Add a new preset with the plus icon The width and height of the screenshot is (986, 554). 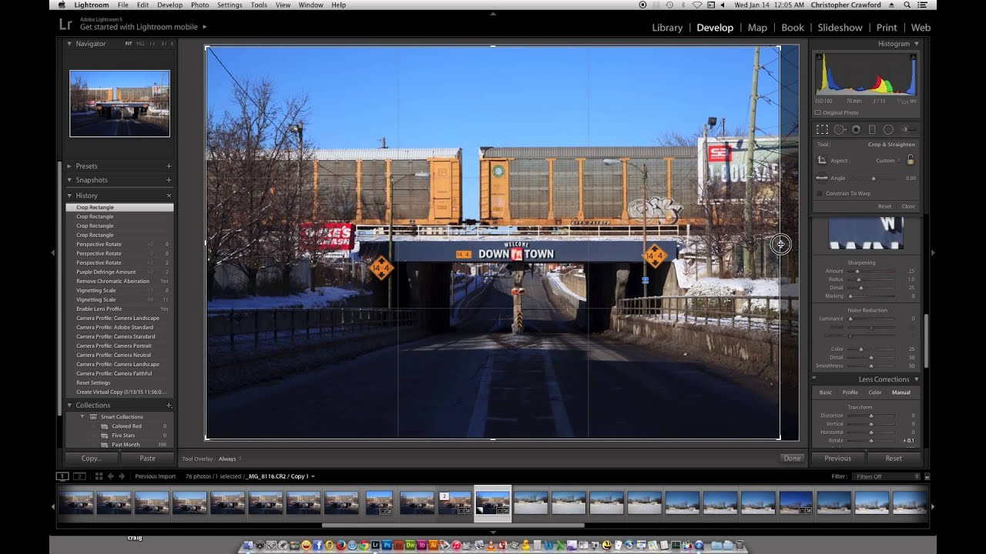click(x=169, y=166)
